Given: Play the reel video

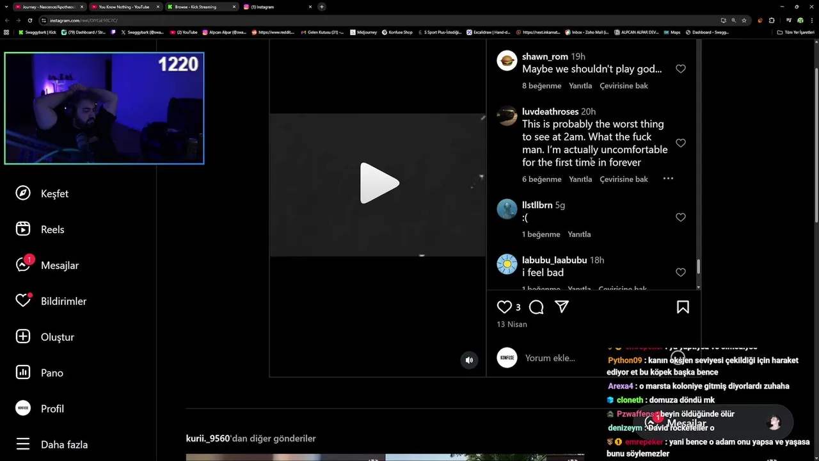Looking at the screenshot, I should (379, 183).
